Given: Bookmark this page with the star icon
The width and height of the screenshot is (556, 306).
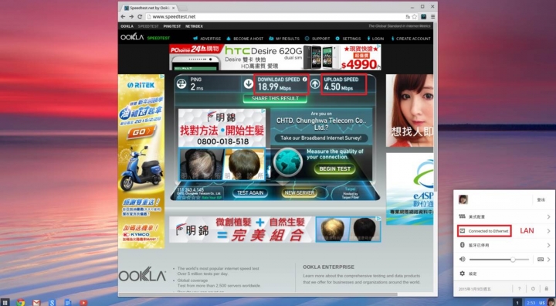Looking at the screenshot, I should point(414,17).
